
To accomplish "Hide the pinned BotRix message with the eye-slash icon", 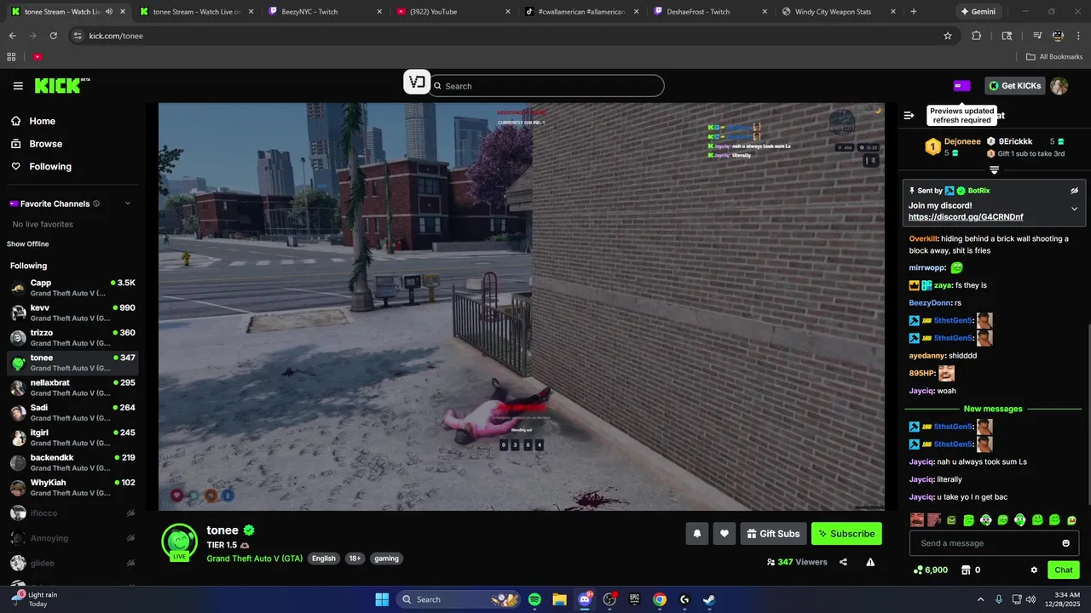I will click(1074, 191).
